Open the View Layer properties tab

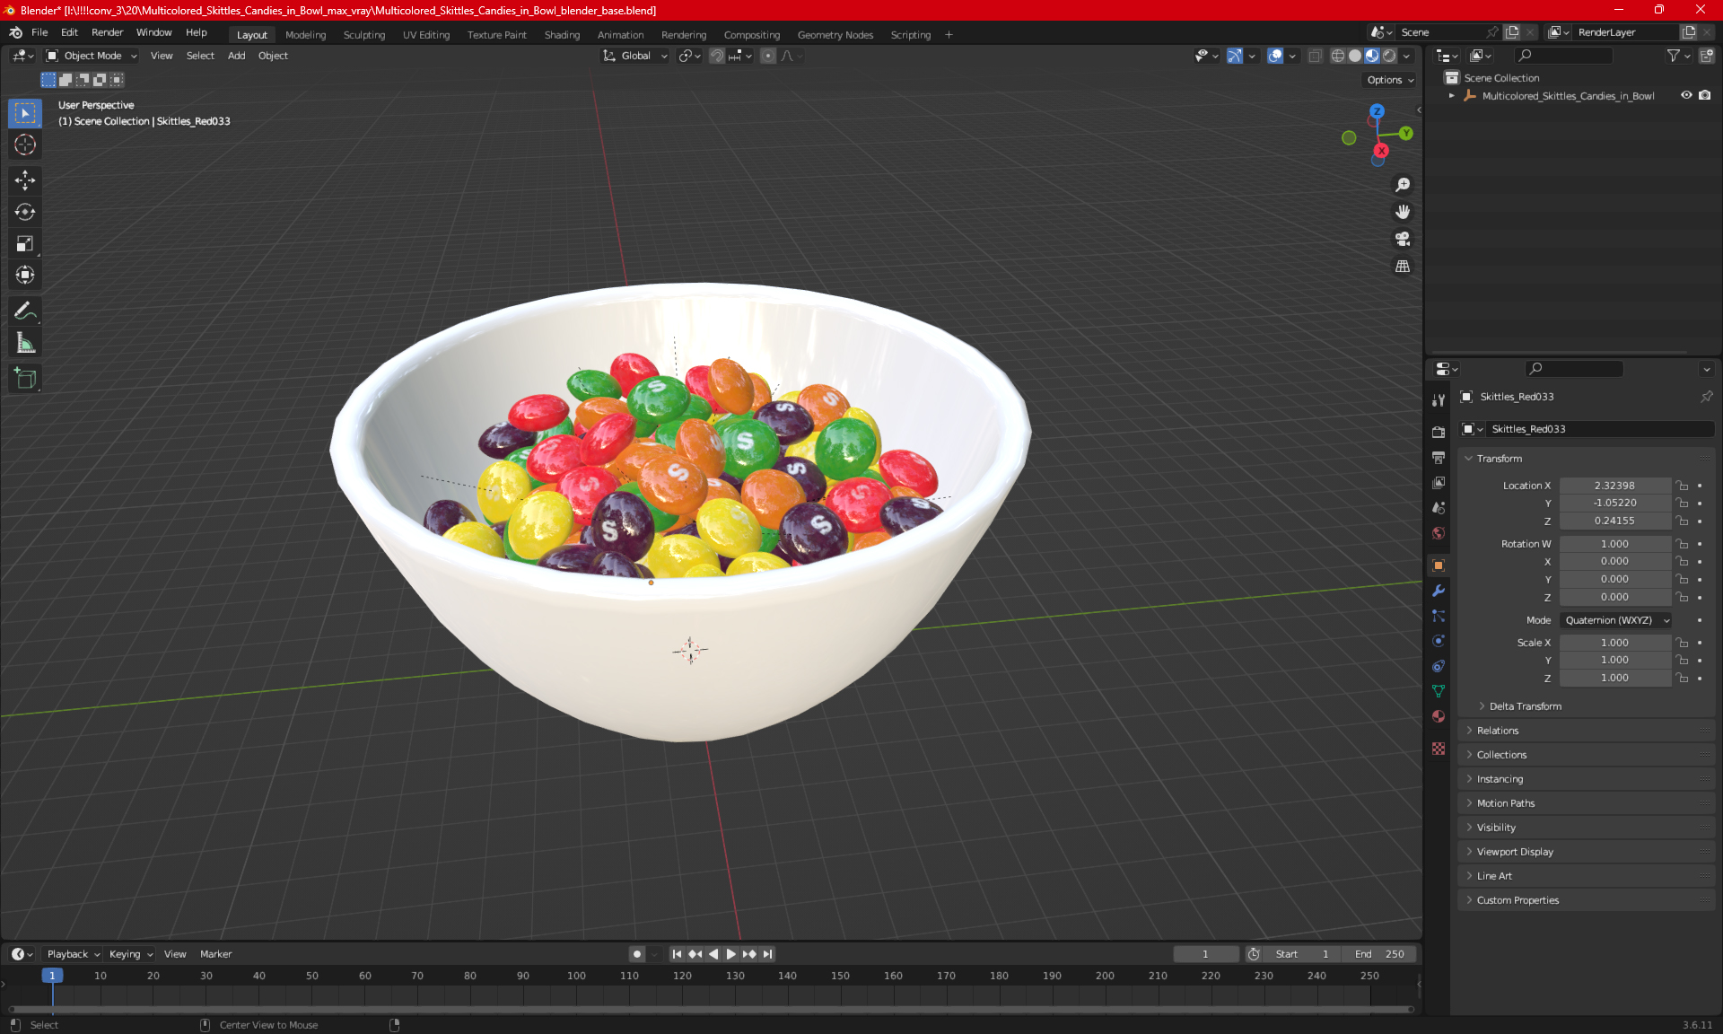click(1439, 483)
